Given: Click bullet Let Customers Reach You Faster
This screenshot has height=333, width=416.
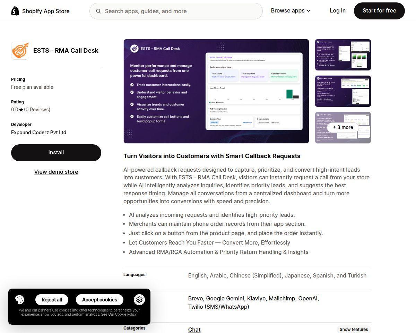Looking at the screenshot, I should tap(209, 242).
